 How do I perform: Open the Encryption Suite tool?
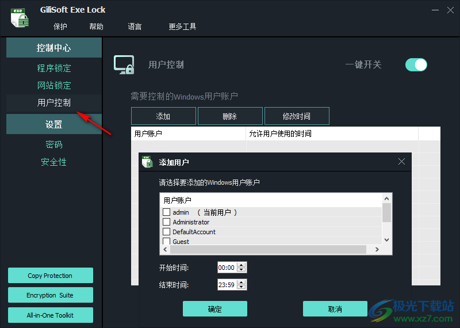pos(51,295)
